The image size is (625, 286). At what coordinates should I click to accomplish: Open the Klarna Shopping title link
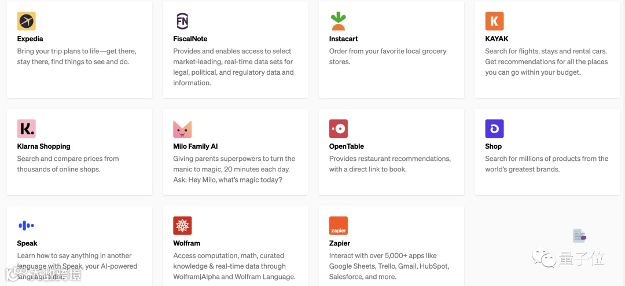44,146
